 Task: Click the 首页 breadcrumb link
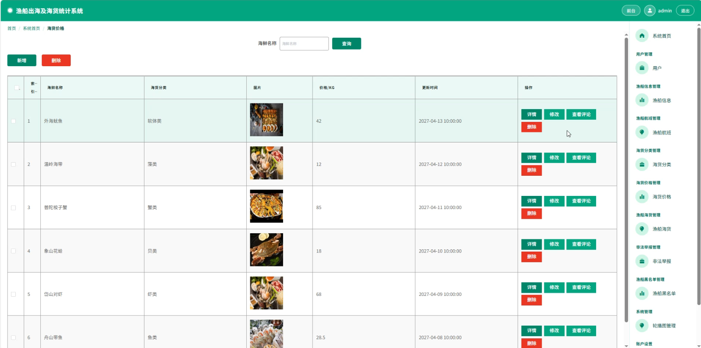click(x=11, y=28)
